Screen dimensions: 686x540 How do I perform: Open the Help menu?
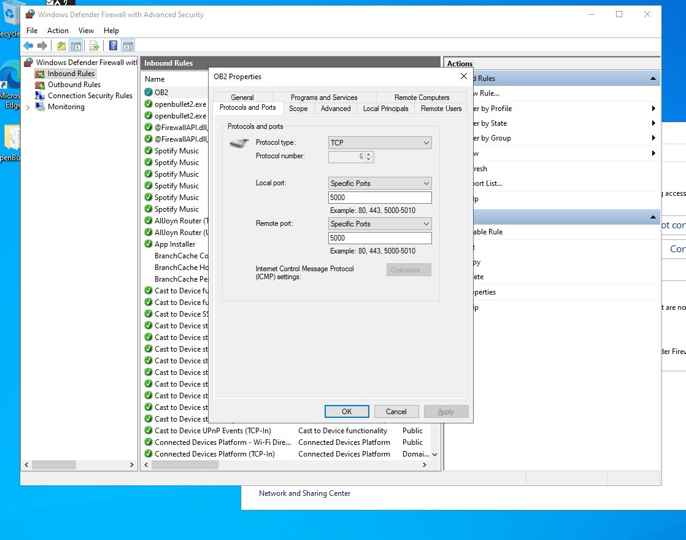(111, 31)
